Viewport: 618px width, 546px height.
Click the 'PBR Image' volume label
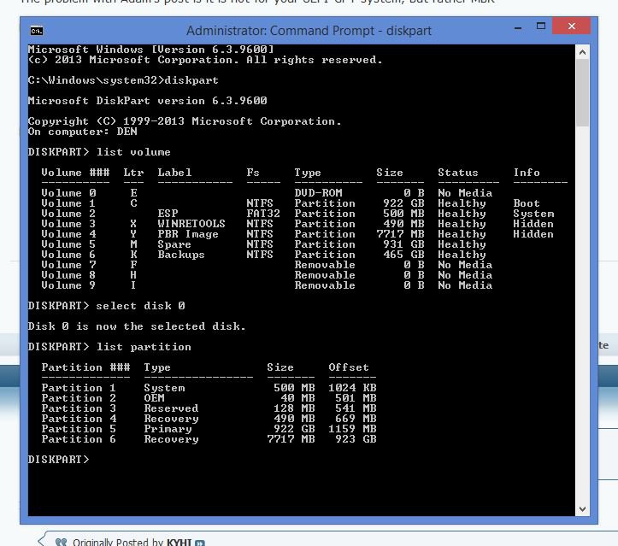click(188, 234)
